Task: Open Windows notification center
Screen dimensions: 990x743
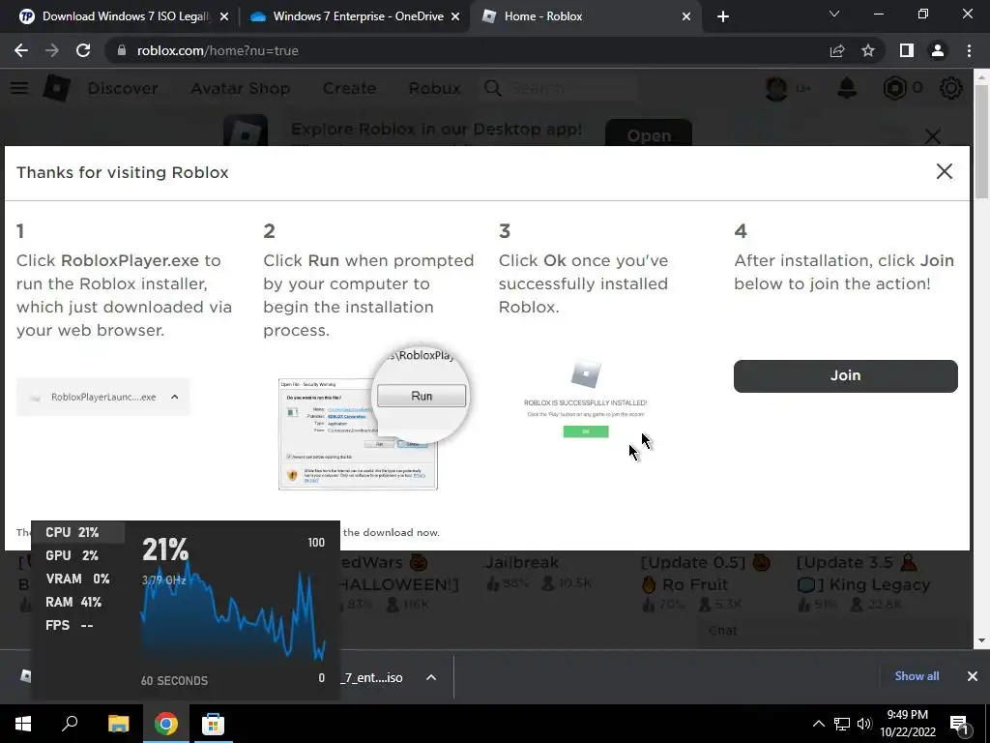Action: (960, 725)
